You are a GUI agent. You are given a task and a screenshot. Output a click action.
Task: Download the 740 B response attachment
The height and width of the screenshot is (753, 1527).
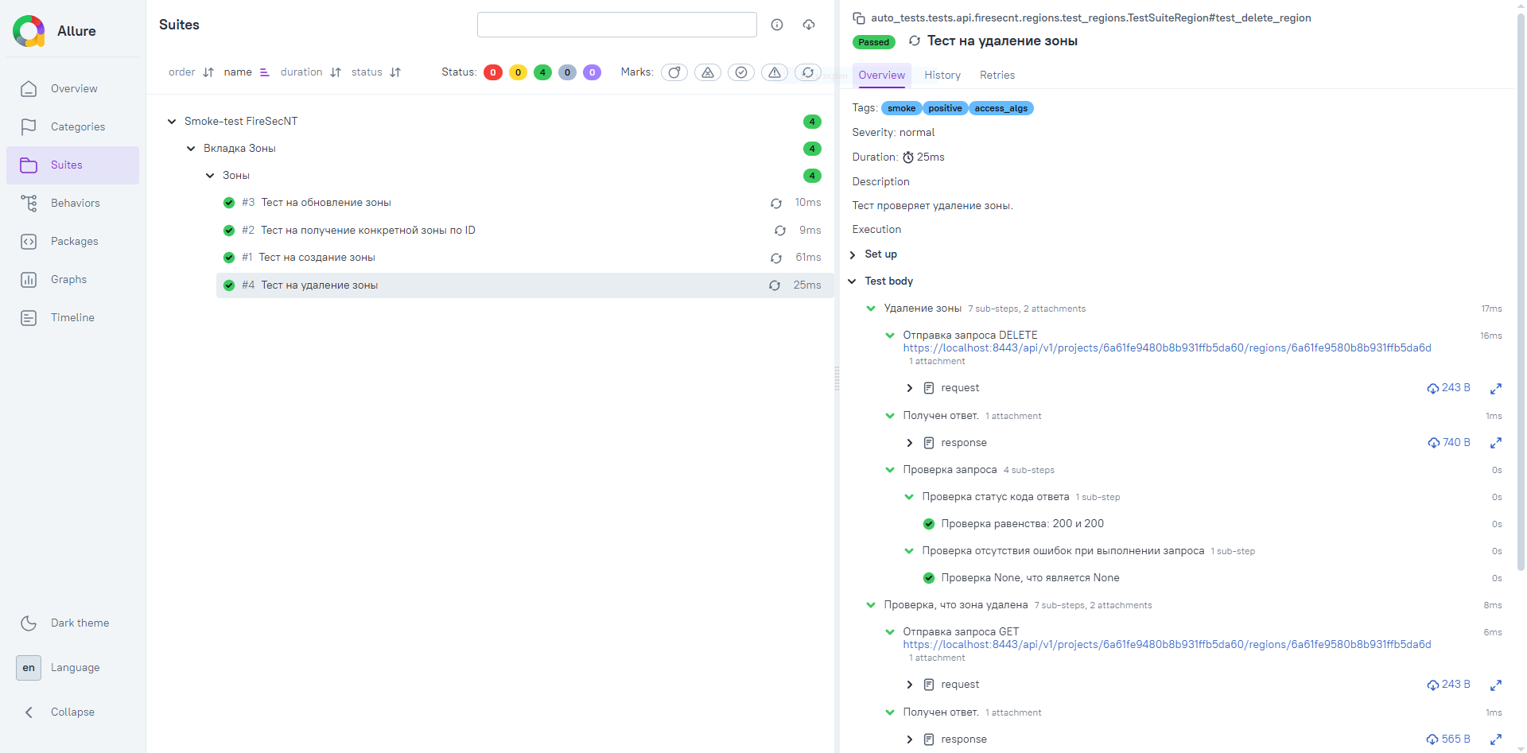point(1449,443)
